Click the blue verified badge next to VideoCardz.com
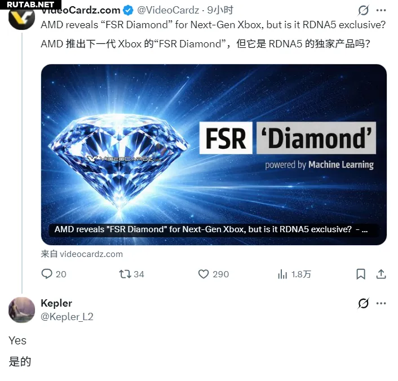 coord(128,10)
